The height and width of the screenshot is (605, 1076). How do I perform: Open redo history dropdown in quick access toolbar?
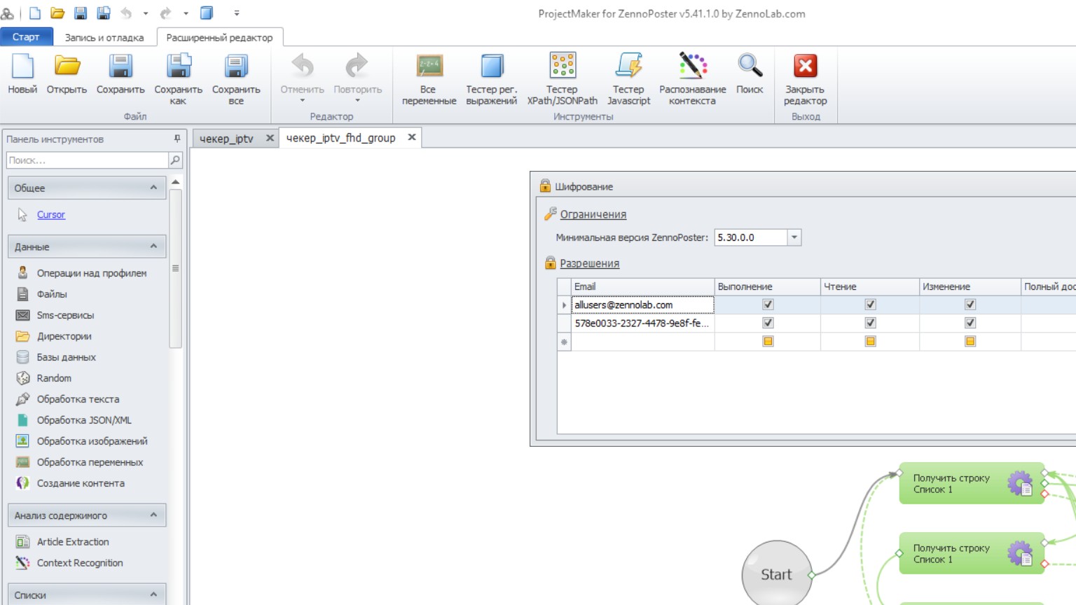pos(186,13)
